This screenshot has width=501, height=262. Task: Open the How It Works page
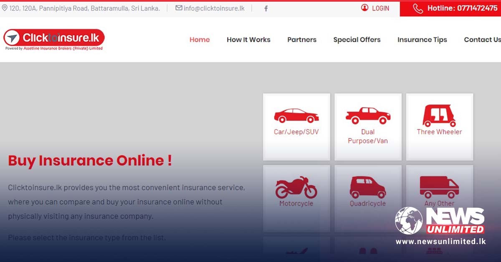coord(248,40)
